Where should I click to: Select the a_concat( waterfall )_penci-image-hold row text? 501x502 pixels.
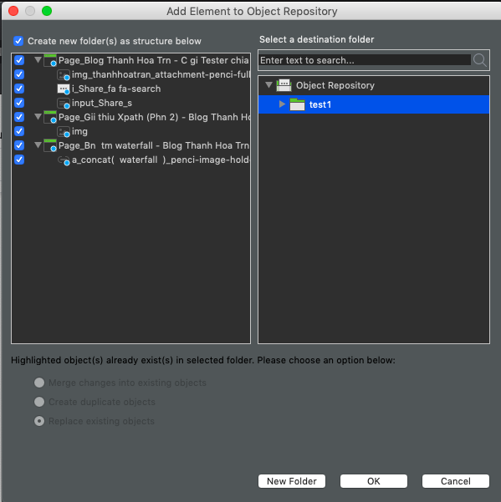pos(161,160)
